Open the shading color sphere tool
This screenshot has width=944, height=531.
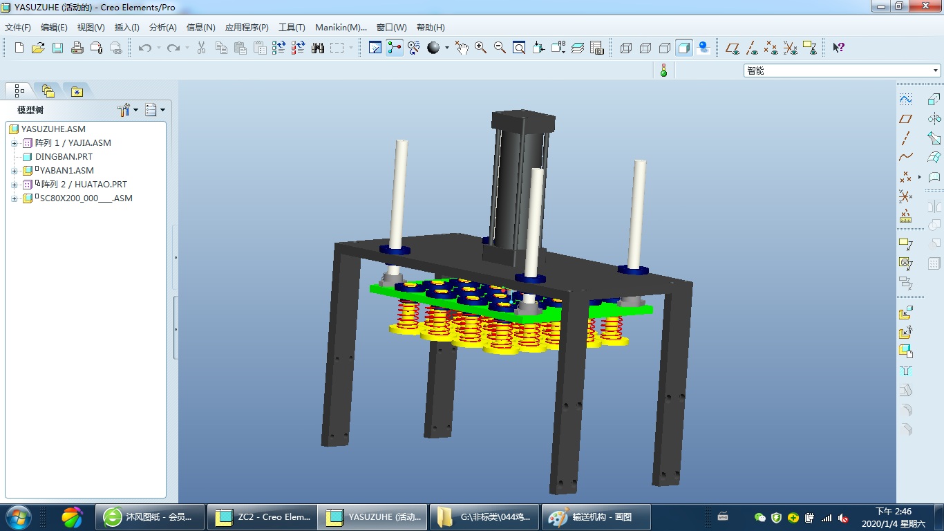[x=433, y=48]
